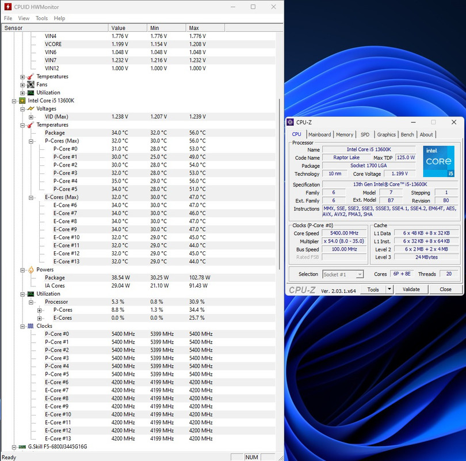Open the Tools menu in HWMonitor
466x461 pixels.
[41, 18]
